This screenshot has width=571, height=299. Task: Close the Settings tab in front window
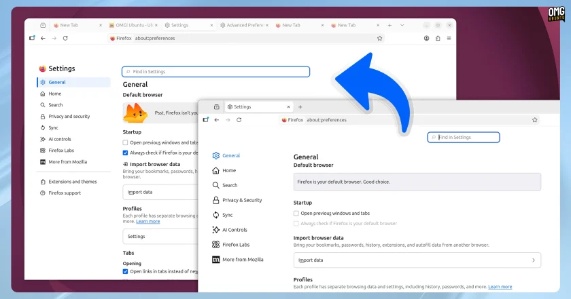288,107
